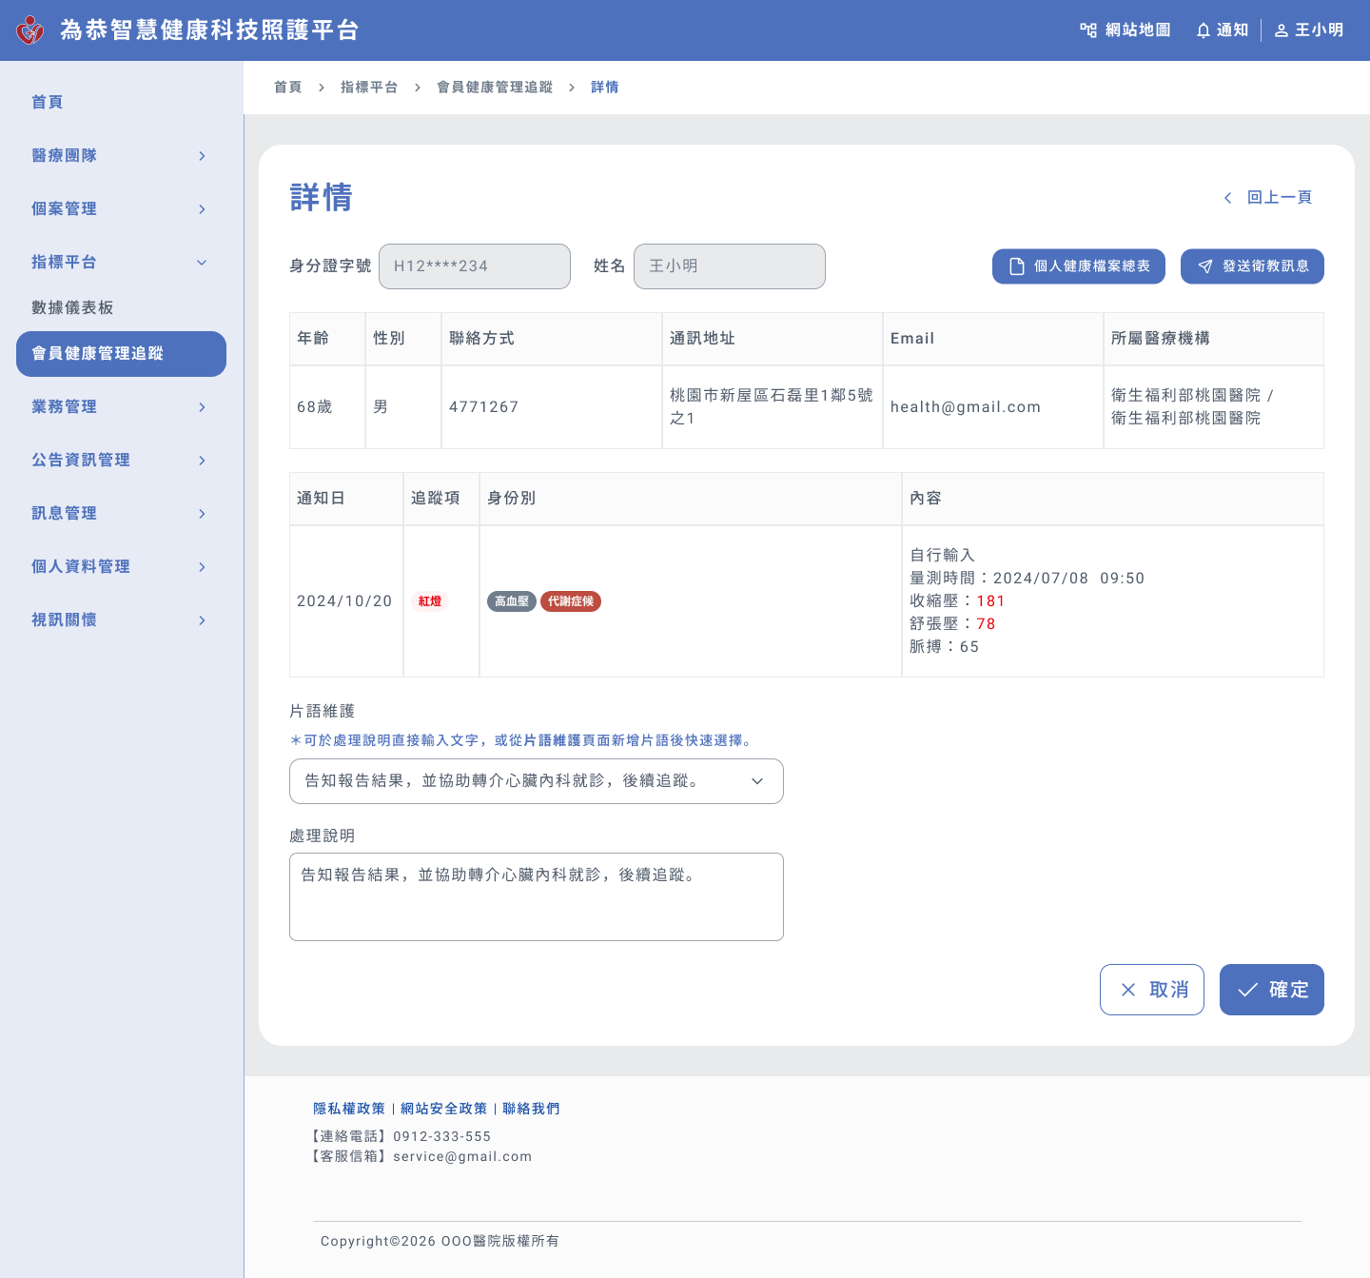
Task: Select 數據儀表板 in sidebar
Action: coord(72,308)
